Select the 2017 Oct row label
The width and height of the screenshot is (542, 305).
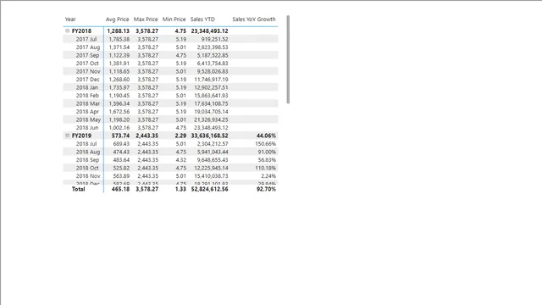coord(87,64)
